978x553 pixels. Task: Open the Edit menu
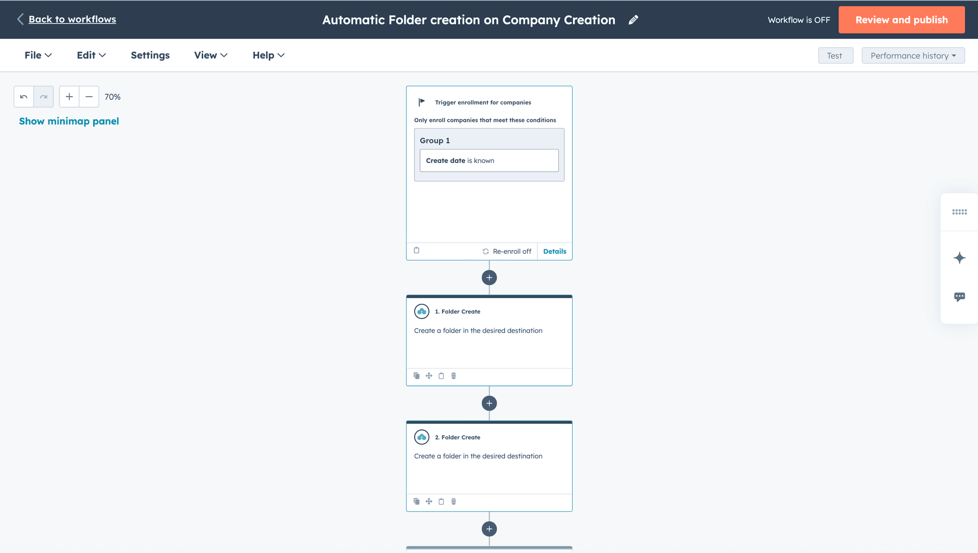pos(91,55)
